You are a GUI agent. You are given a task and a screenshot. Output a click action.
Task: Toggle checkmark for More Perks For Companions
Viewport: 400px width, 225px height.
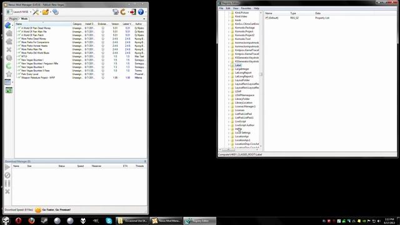click(x=19, y=42)
